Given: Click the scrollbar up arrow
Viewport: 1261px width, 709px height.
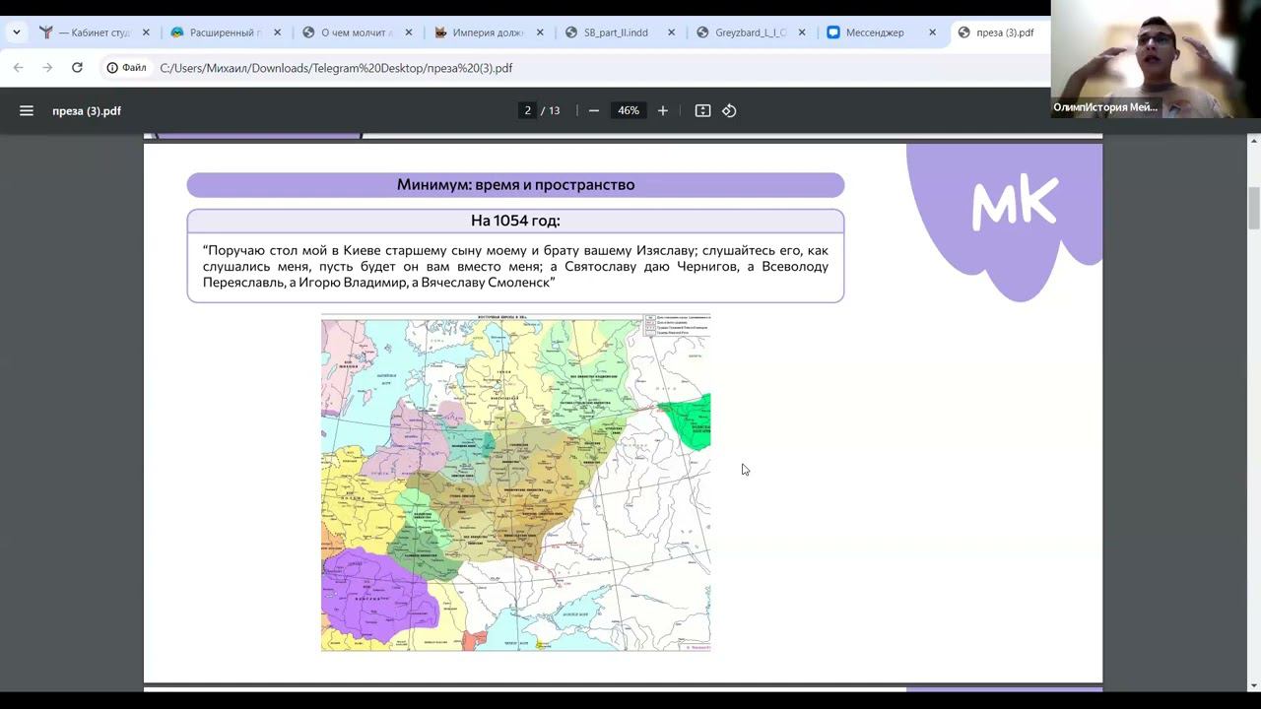Looking at the screenshot, I should point(1254,141).
